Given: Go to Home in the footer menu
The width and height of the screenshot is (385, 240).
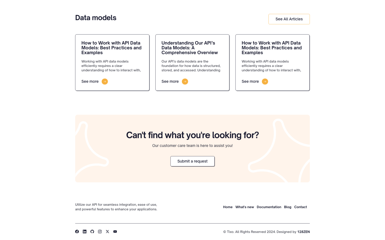Looking at the screenshot, I should (x=228, y=207).
